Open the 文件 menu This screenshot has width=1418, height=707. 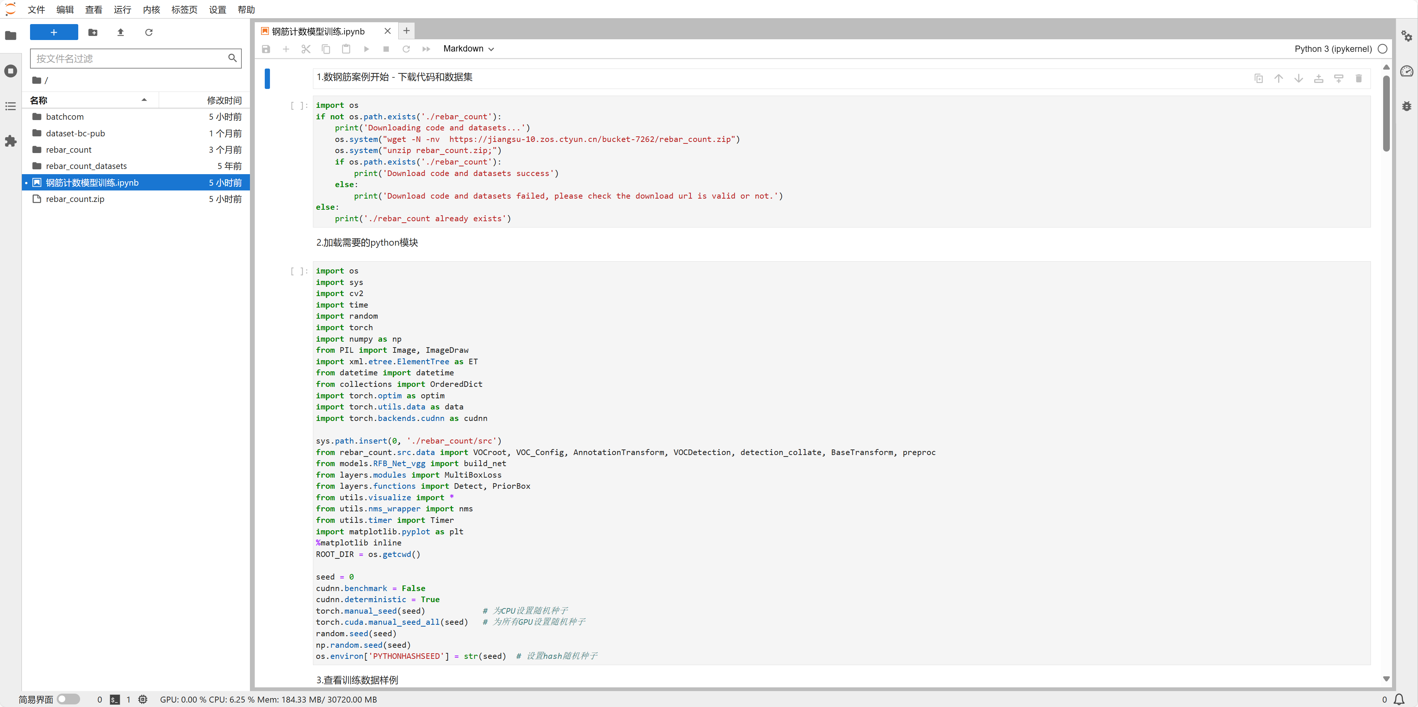[x=36, y=9]
